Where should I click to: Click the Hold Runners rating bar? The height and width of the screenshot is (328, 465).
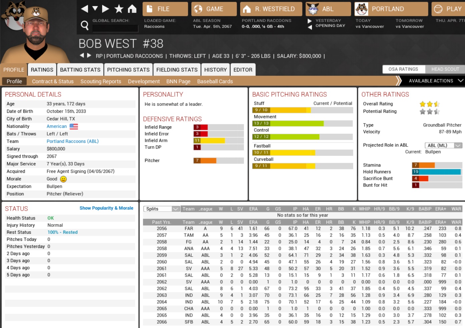coord(437,172)
